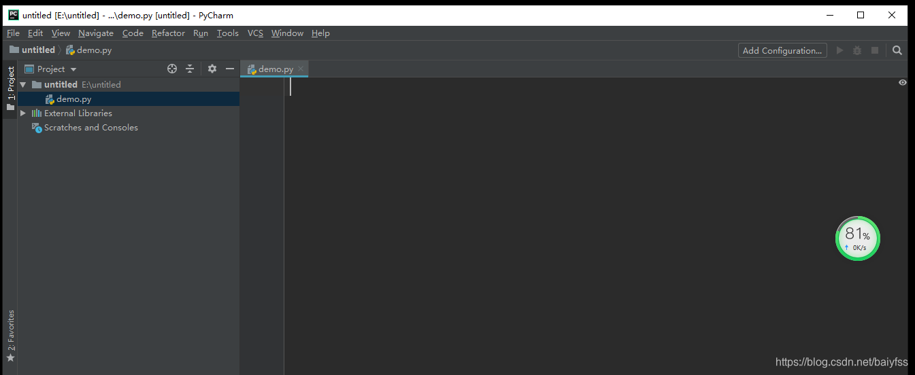Image resolution: width=915 pixels, height=375 pixels.
Task: Open the Help menu
Action: [320, 33]
